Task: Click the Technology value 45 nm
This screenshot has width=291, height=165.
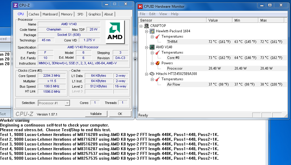Action: click(x=46, y=40)
